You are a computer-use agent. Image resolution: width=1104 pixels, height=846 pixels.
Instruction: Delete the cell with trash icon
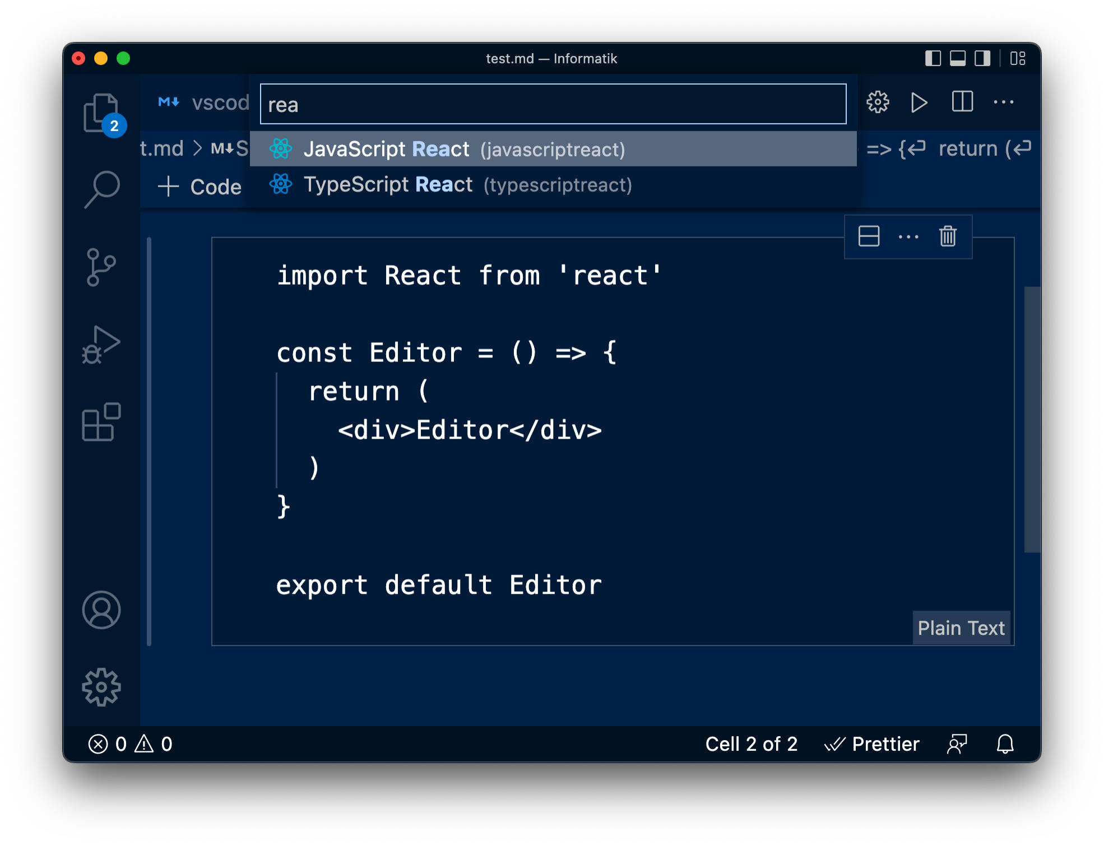(948, 236)
